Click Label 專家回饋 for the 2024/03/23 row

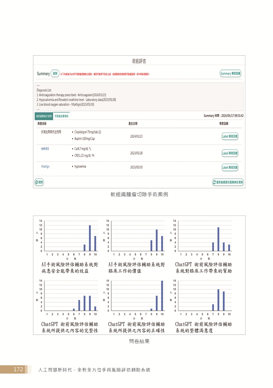[230, 136]
